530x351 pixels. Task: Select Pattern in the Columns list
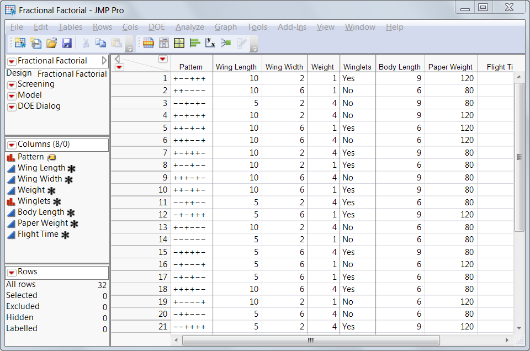[x=31, y=157]
